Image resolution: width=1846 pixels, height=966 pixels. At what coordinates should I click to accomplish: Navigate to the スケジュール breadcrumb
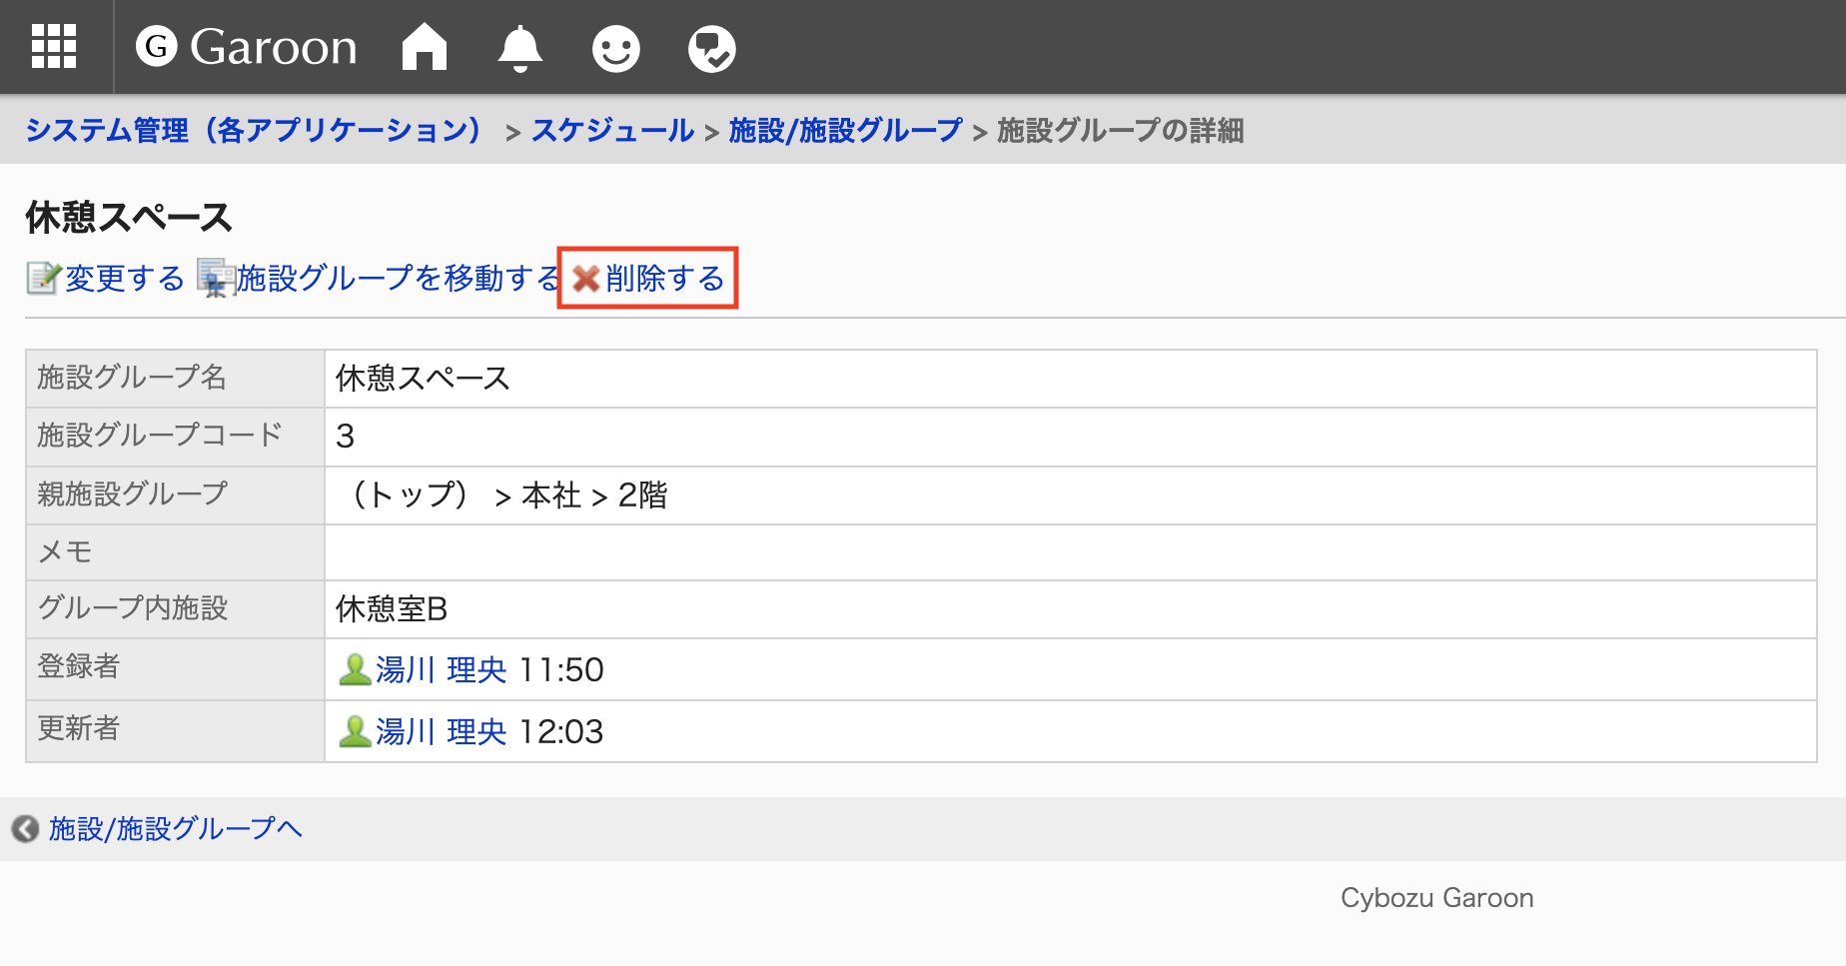(615, 130)
